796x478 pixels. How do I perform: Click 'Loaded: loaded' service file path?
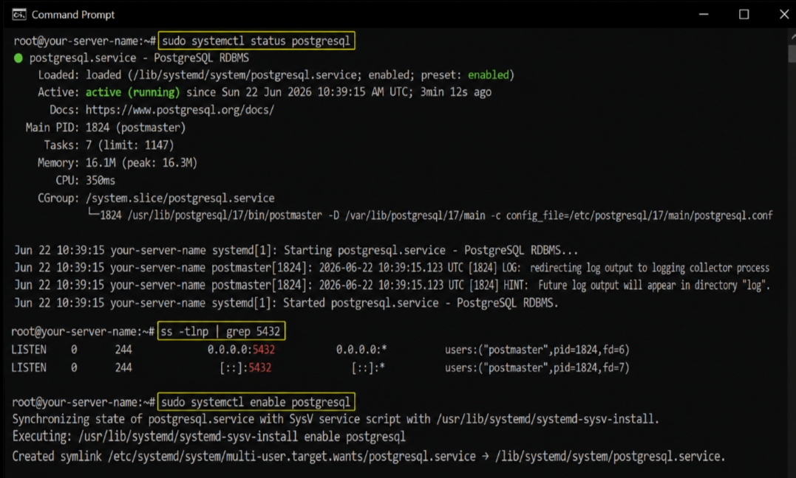pyautogui.click(x=245, y=75)
